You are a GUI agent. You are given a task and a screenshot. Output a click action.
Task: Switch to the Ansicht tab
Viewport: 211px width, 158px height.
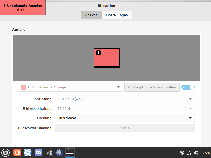[x=91, y=15]
